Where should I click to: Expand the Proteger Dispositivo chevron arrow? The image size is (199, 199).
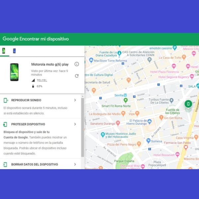coord(75,124)
